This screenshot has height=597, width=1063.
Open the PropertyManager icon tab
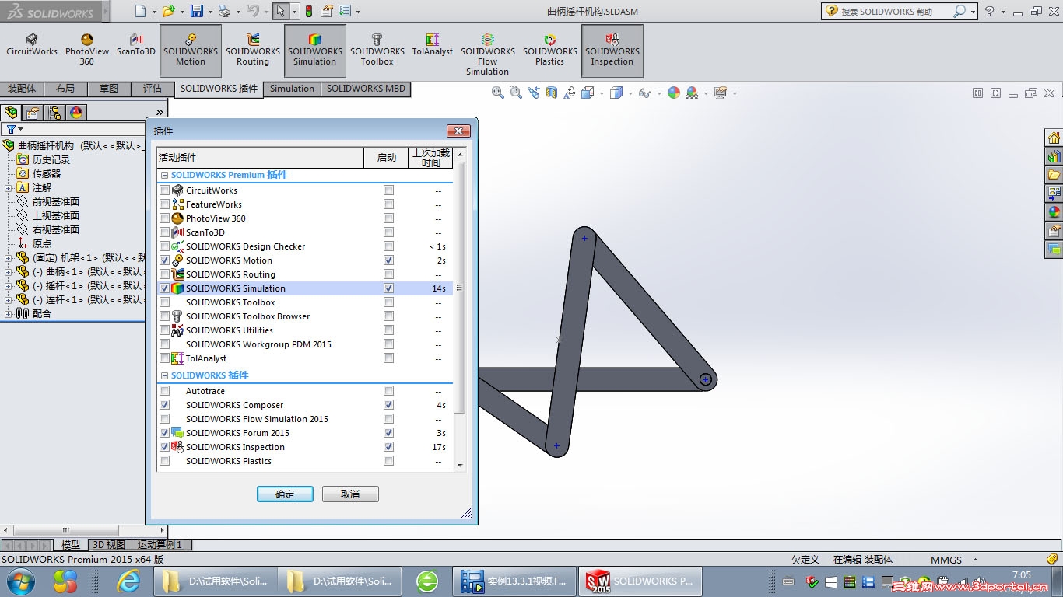pos(33,113)
